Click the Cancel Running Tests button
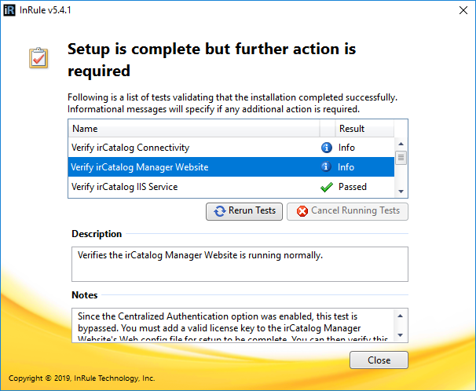Viewport: 476px width, 391px height. click(x=347, y=211)
